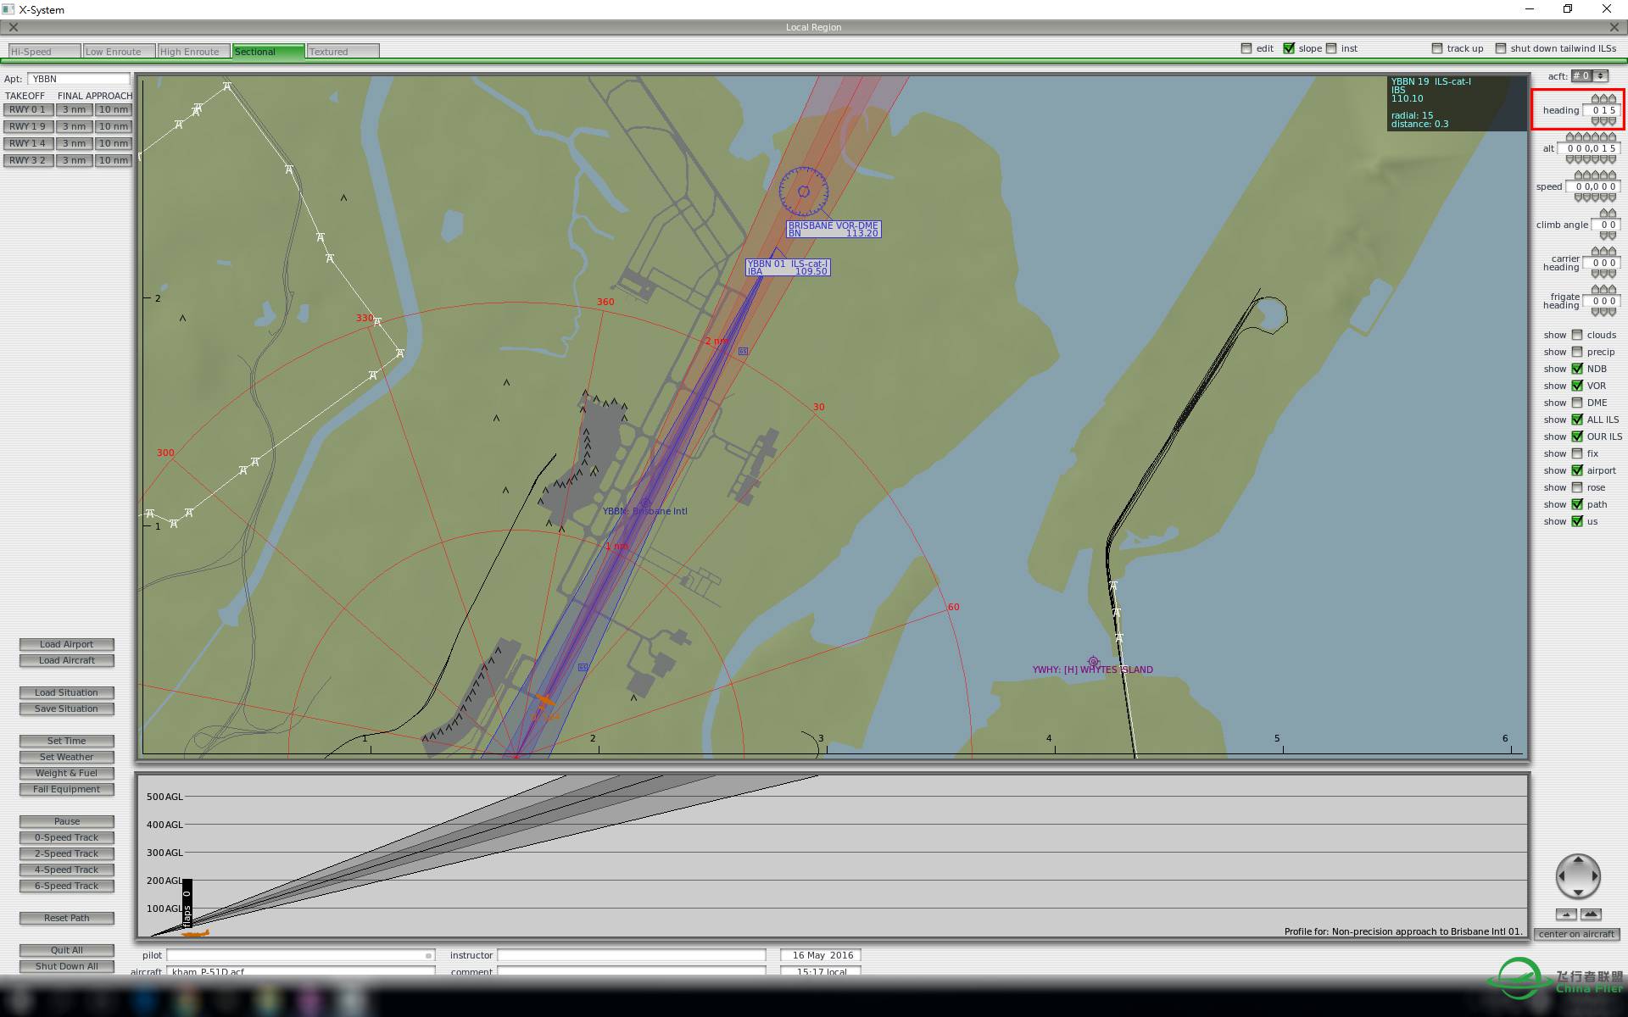Screen dimensions: 1628x1017
Task: Decrease alt ones digit with down arrow
Action: click(x=1612, y=159)
